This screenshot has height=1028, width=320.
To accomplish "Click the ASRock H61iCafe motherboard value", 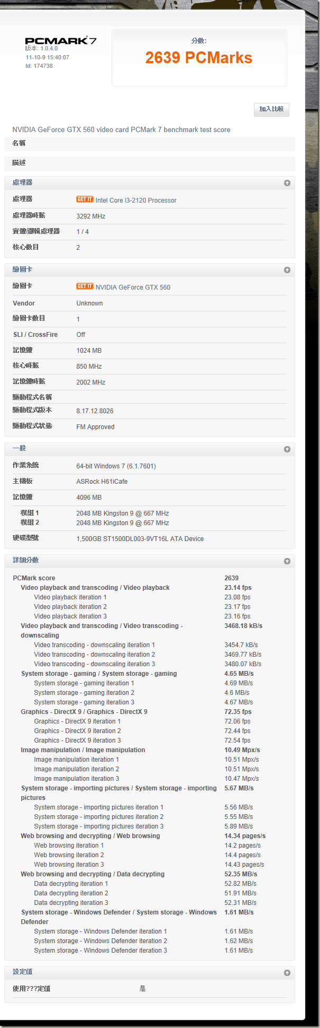I will pyautogui.click(x=102, y=482).
